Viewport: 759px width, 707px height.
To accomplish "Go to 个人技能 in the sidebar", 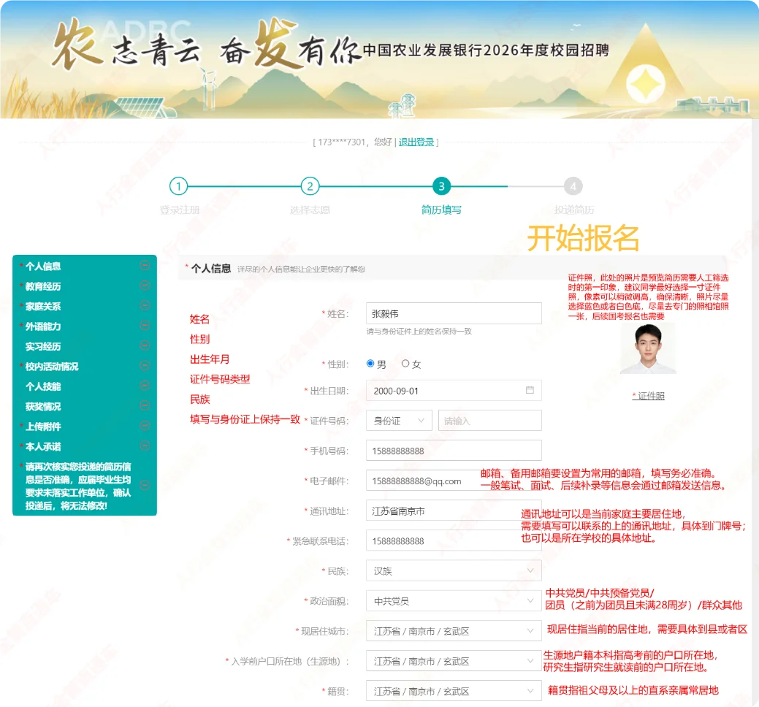I will tap(43, 386).
